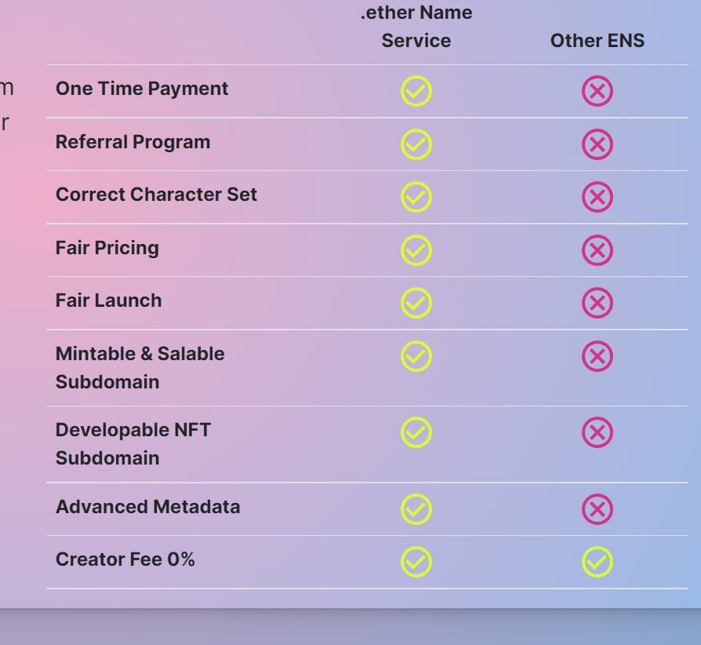
Task: Click the pink X for Referral Program
Action: tap(597, 144)
